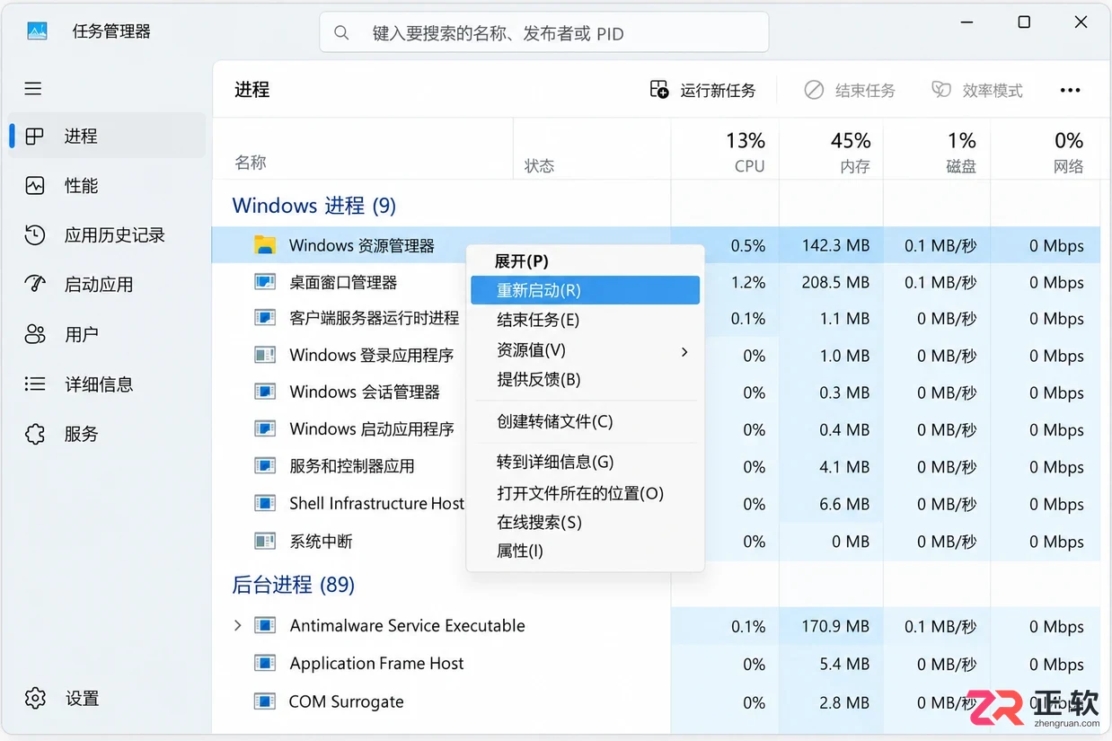Click the 系统中断 process icon
Screen dimensions: 1112x741
264,541
